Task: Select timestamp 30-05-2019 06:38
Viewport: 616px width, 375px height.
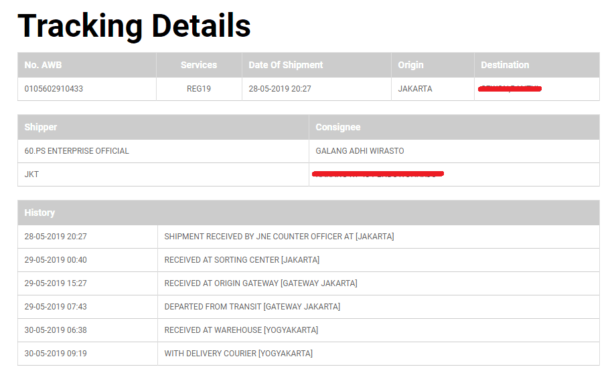Action: [x=56, y=330]
